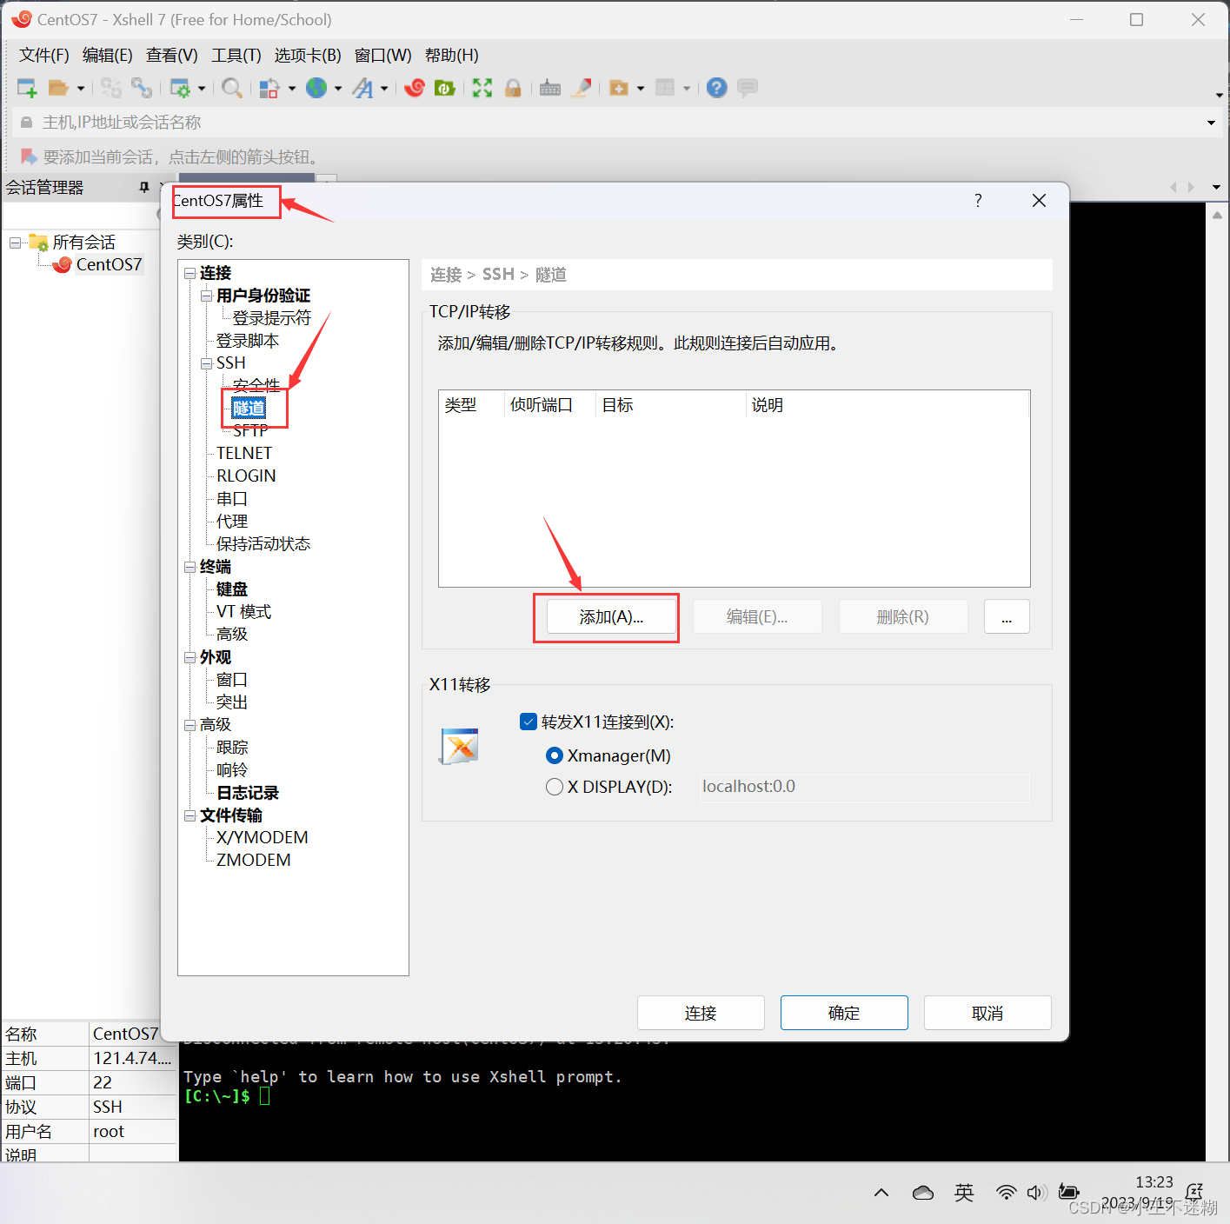The width and height of the screenshot is (1230, 1224).
Task: Open the 编辑(E) menu
Action: (x=108, y=56)
